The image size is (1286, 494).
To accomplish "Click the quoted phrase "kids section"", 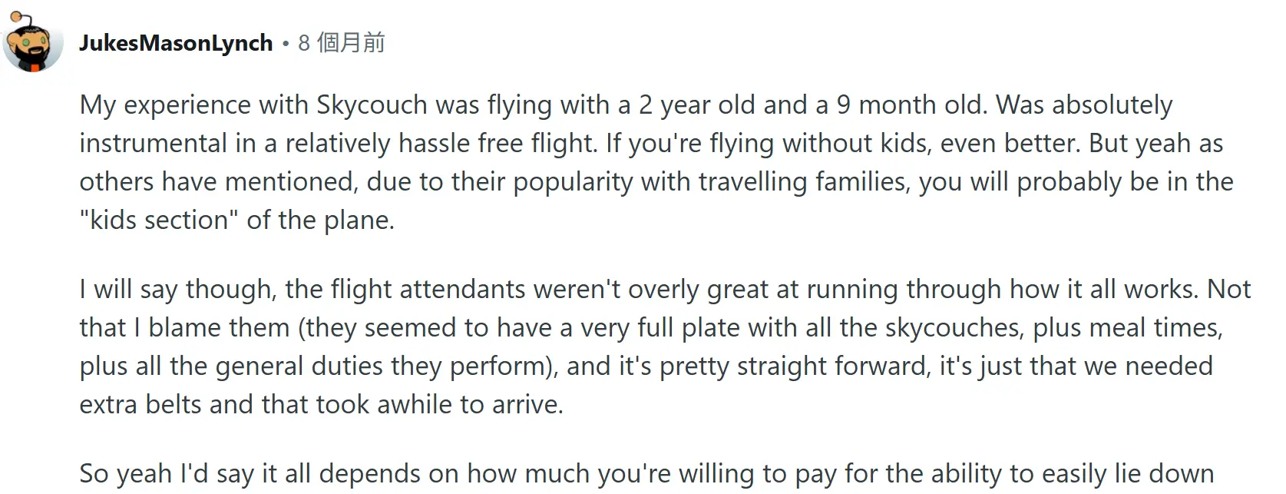I will [154, 220].
